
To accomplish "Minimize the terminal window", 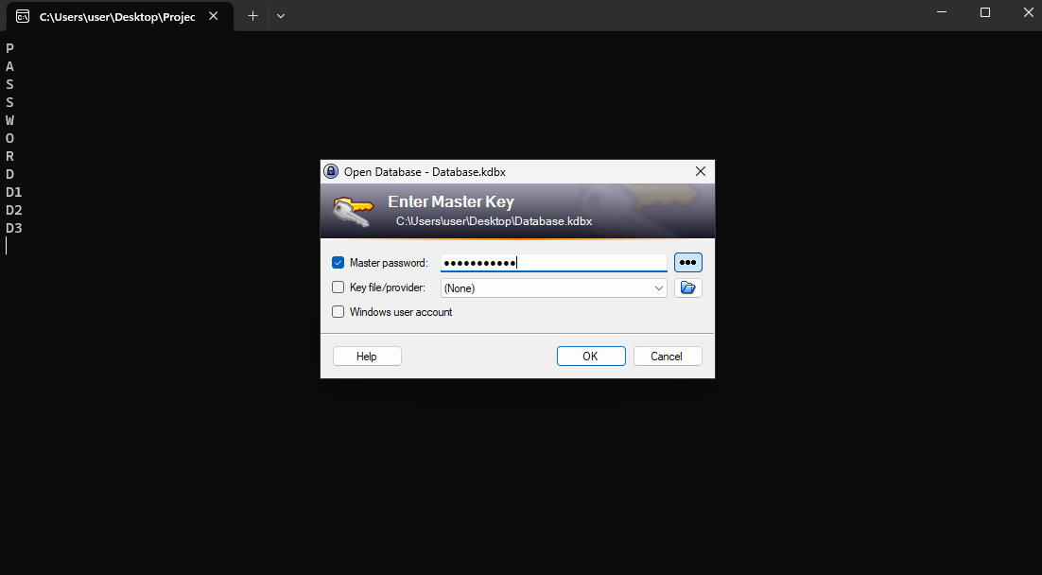I will coord(941,13).
